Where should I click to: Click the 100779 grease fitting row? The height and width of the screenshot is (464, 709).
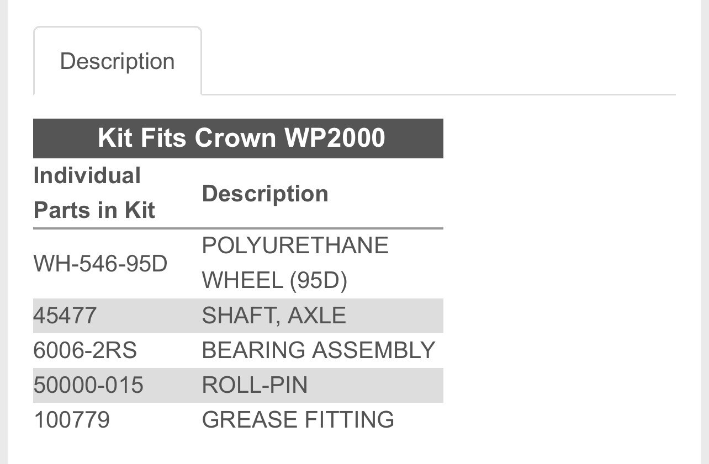[239, 419]
